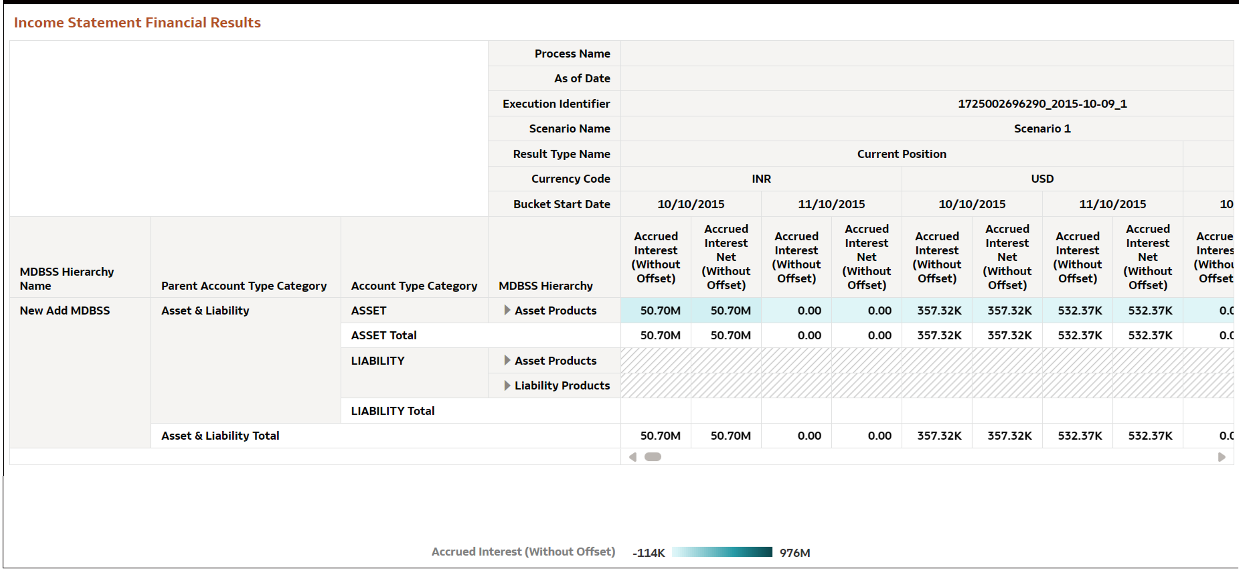Click the Bucket Start Date label
Image resolution: width=1249 pixels, height=569 pixels.
click(x=562, y=204)
